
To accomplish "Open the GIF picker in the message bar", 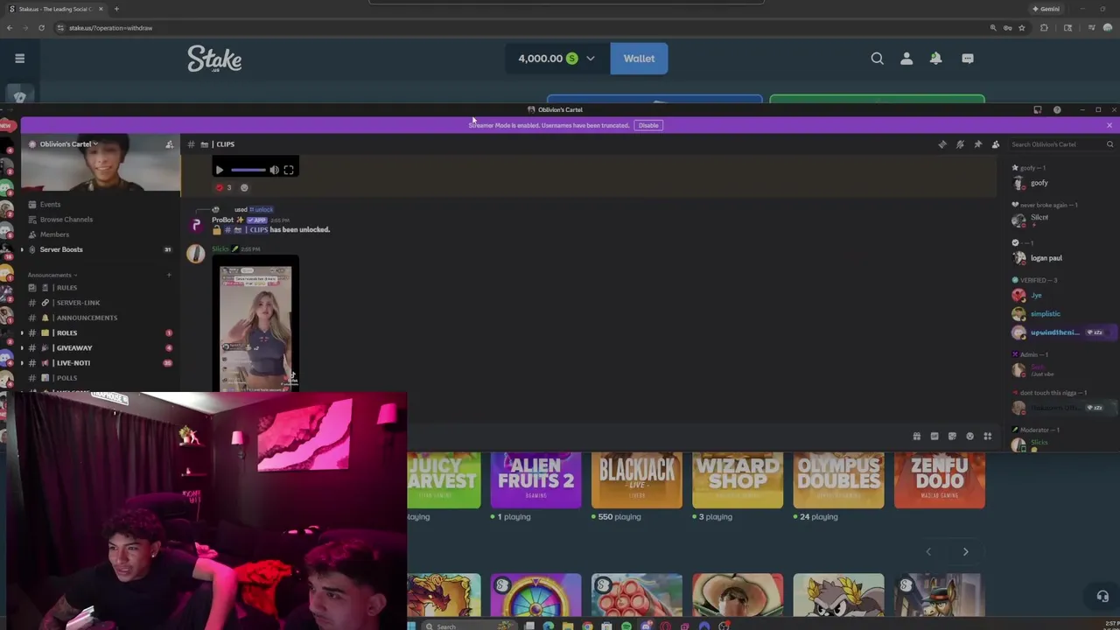I will point(934,436).
